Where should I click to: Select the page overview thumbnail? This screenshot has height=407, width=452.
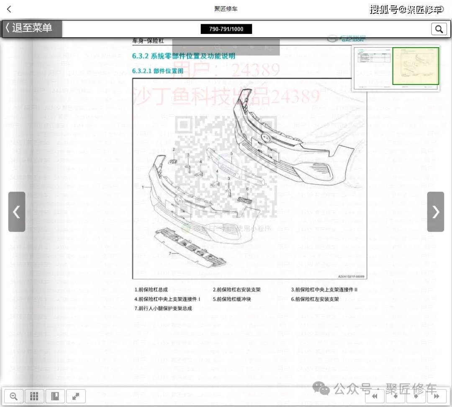click(x=397, y=68)
